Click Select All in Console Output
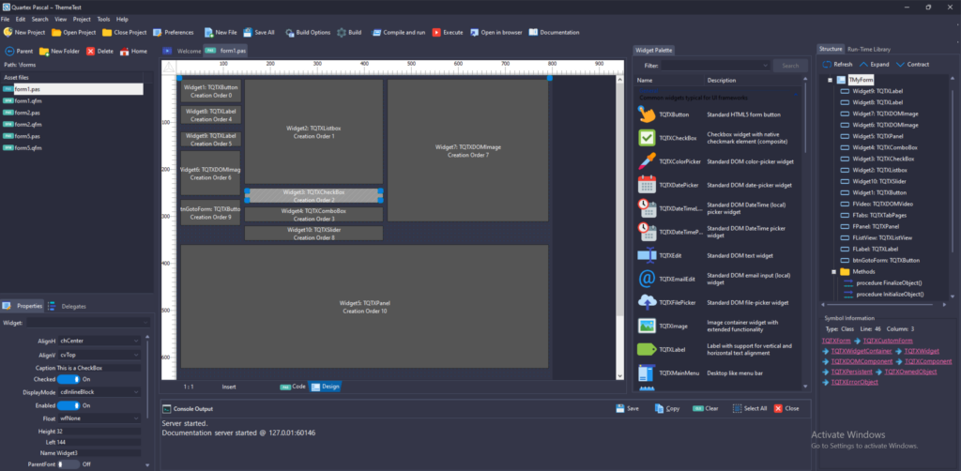 point(748,408)
